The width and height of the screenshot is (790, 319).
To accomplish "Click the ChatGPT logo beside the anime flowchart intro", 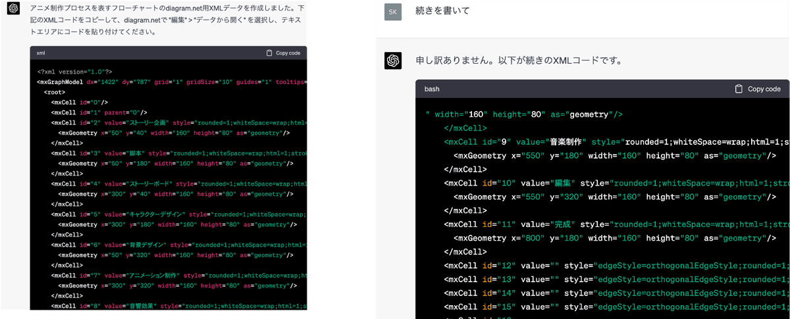I will point(13,9).
